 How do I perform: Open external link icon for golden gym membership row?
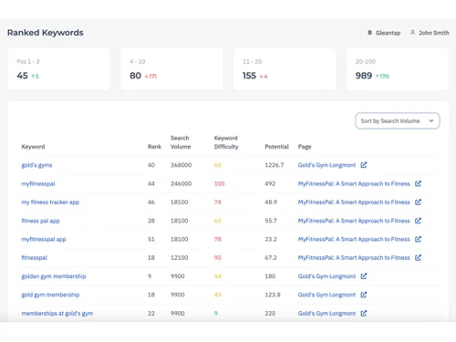[364, 276]
